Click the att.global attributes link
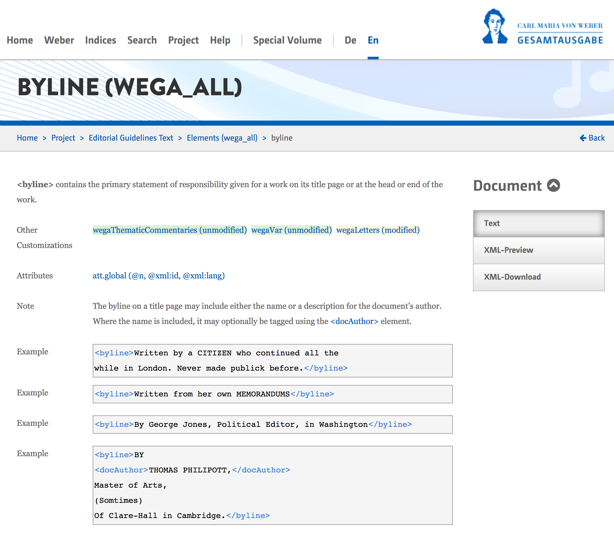Screen dimensions: 614x536 tap(158, 275)
